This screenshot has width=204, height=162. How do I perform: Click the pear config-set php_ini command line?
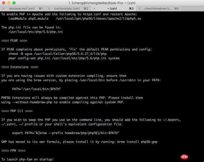click(64, 58)
